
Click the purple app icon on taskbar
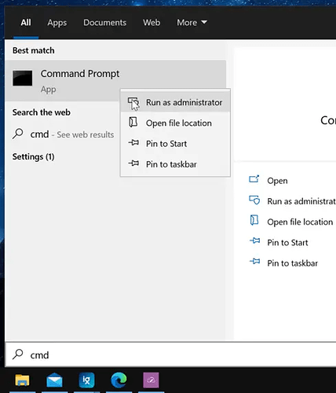151,380
